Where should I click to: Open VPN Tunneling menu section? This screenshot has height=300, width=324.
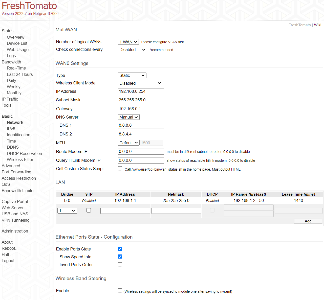tap(15, 220)
